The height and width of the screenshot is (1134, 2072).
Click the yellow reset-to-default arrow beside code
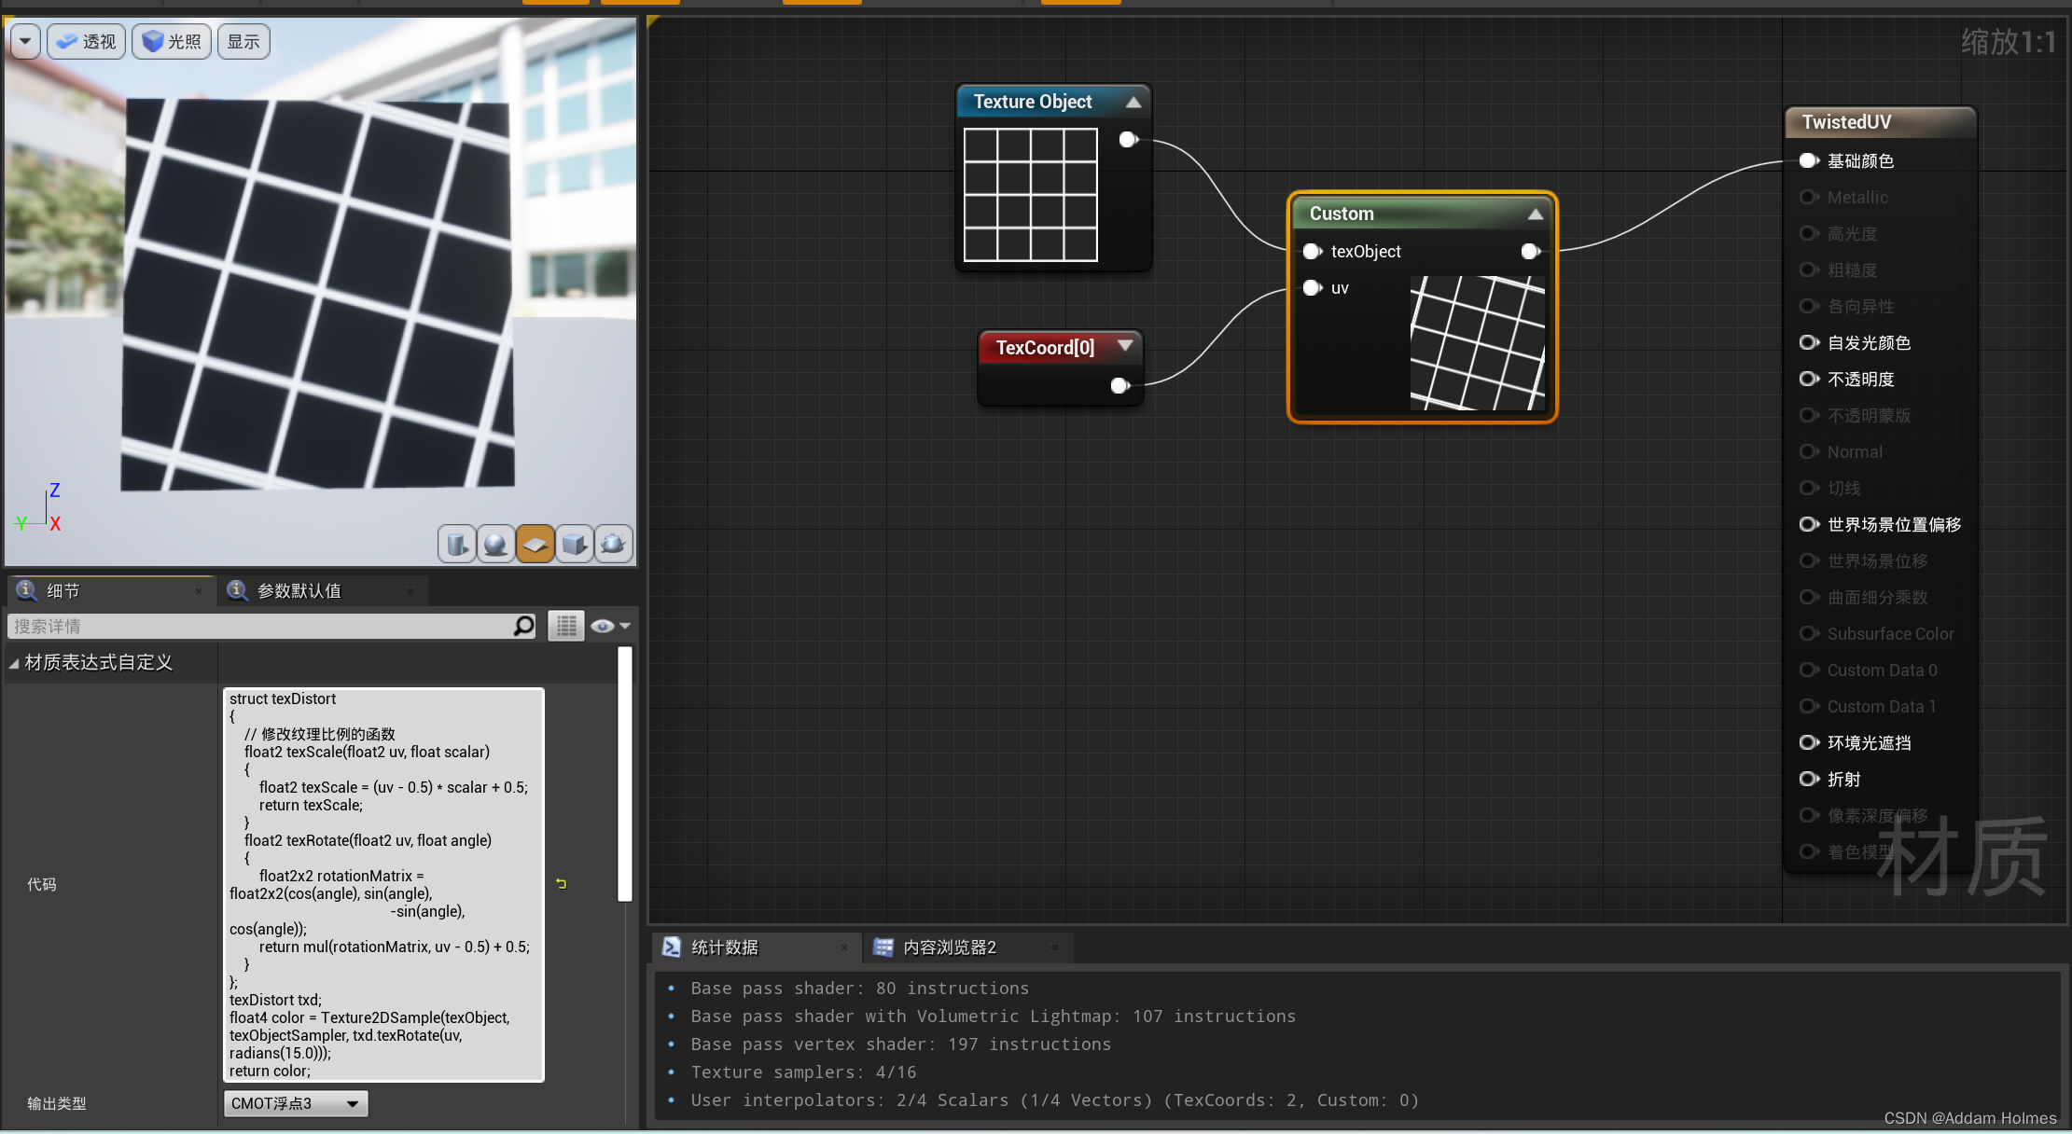[562, 883]
